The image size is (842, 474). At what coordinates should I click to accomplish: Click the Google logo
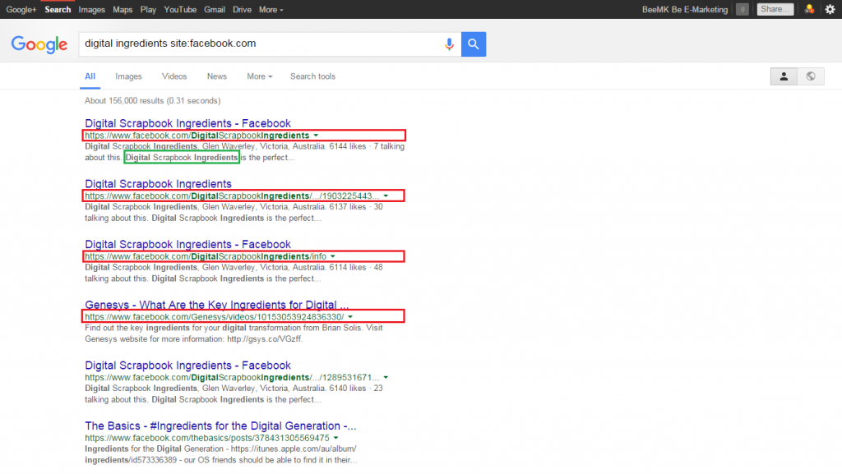tap(39, 44)
